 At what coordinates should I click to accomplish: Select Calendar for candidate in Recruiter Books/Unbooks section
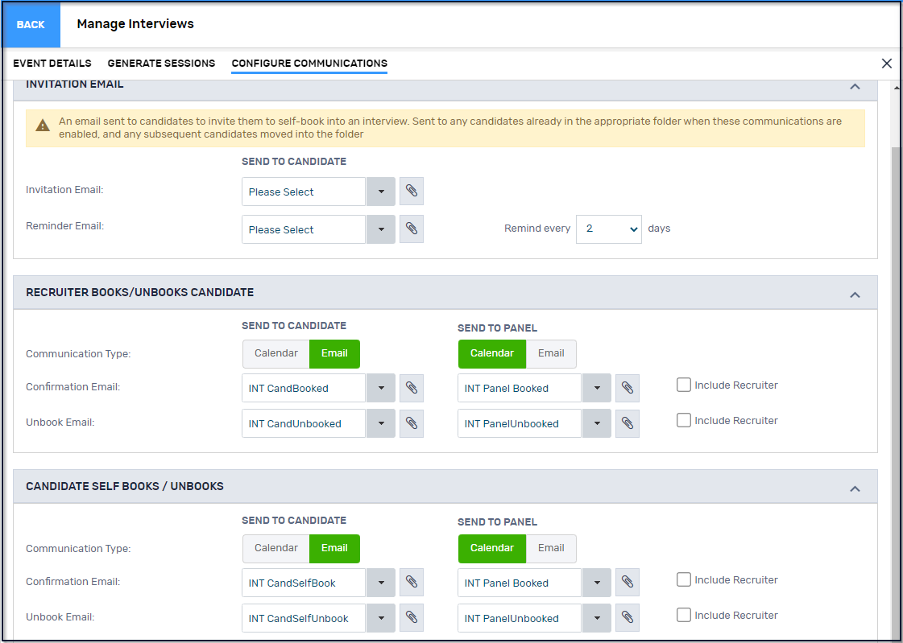[x=275, y=354]
